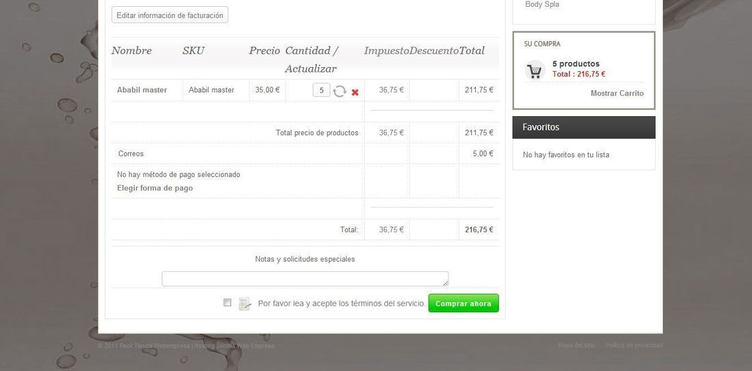The height and width of the screenshot is (371, 752).
Task: Open the terms of service text link
Action: (341, 303)
